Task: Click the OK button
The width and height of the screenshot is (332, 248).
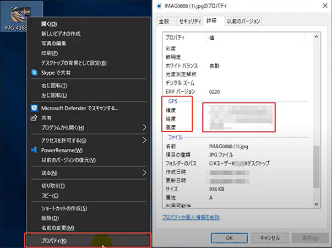Action: [x=229, y=238]
